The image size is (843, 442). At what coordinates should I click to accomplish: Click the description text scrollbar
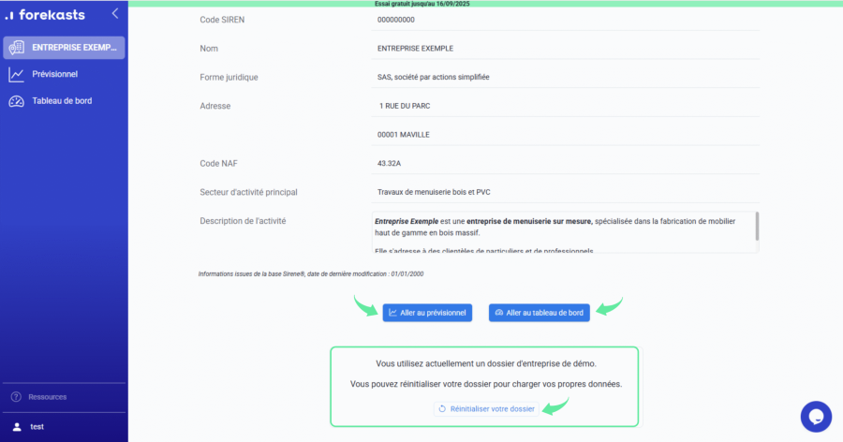coord(757,226)
